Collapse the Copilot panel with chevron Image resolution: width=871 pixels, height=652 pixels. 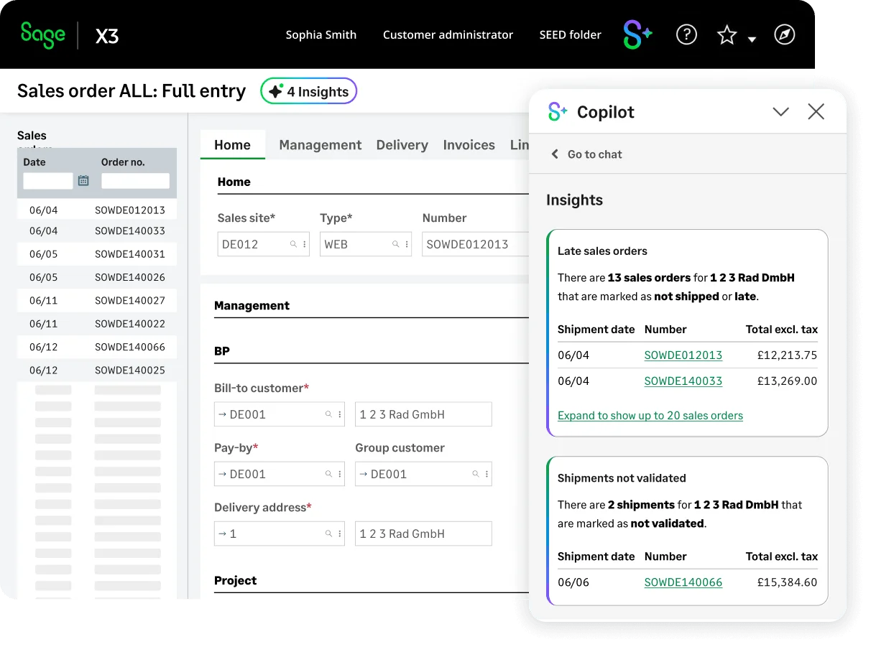point(780,111)
